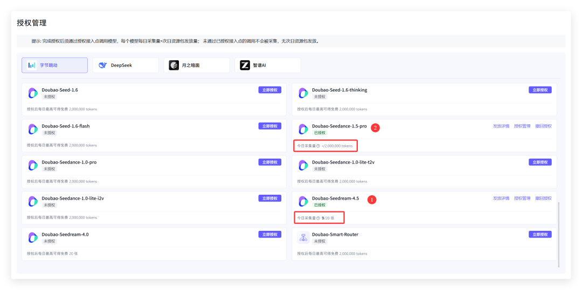Screen dimensions: 582x290
Task: Click the -/2,000,000 tokens collection value
Action: (x=337, y=146)
